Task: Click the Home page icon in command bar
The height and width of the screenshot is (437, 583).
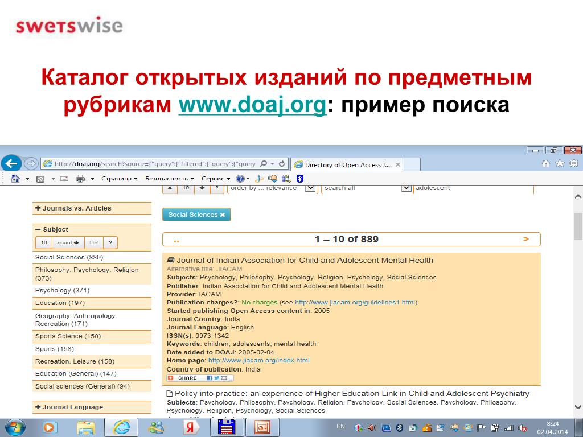Action: pos(15,179)
